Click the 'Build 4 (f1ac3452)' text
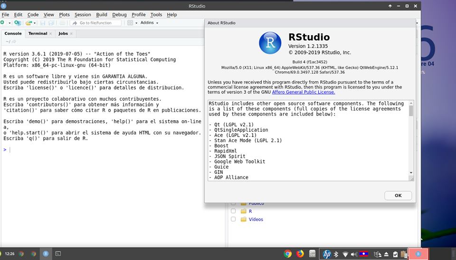Image resolution: width=456 pixels, height=260 pixels. (310, 62)
